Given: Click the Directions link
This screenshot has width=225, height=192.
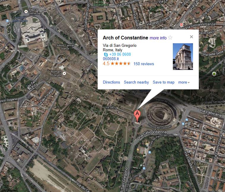Looking at the screenshot, I should [x=111, y=82].
